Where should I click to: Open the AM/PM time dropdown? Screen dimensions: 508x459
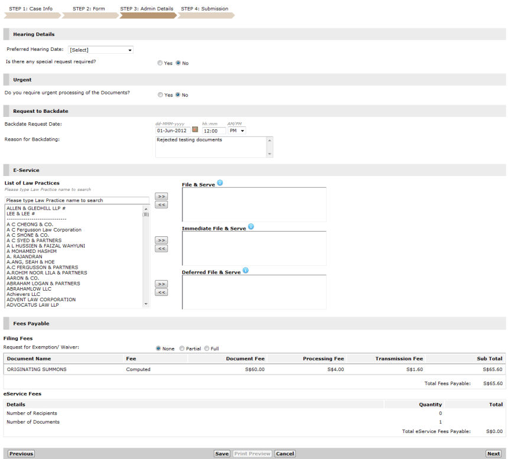click(237, 131)
